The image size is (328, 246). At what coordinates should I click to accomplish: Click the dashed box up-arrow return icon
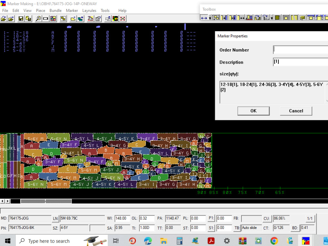(x=108, y=19)
